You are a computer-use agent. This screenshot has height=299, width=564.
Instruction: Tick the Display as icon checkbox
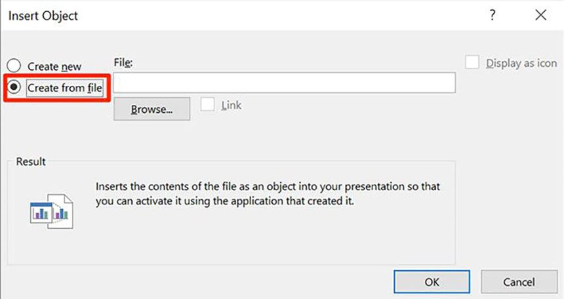click(x=472, y=63)
